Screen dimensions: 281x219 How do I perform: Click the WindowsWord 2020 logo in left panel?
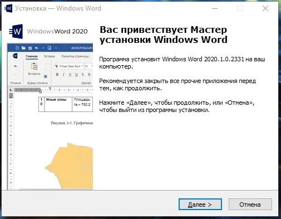tap(48, 31)
